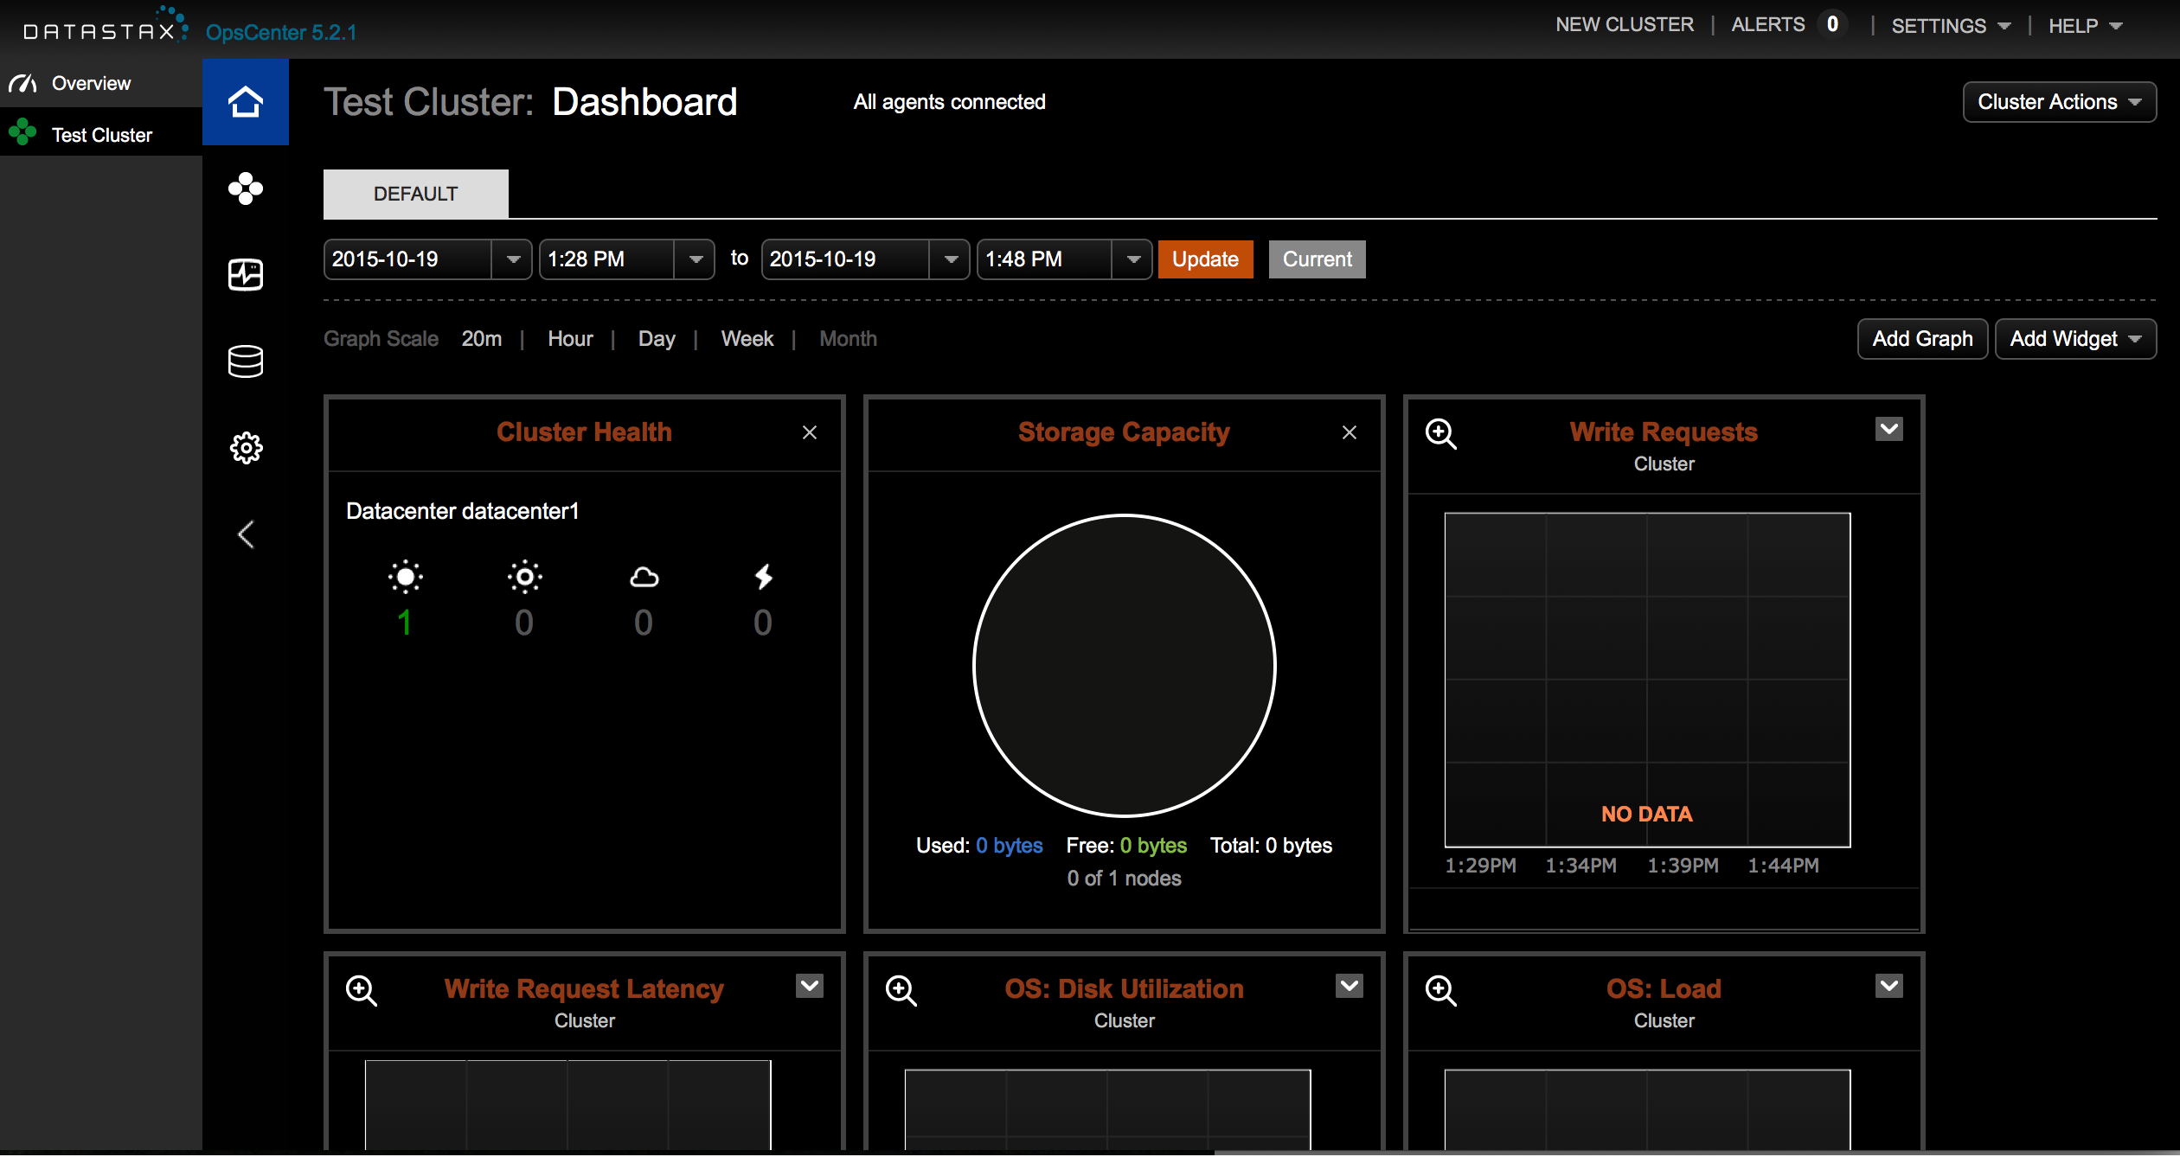Select Test Cluster in left navigation
The width and height of the screenshot is (2180, 1157).
tap(101, 135)
